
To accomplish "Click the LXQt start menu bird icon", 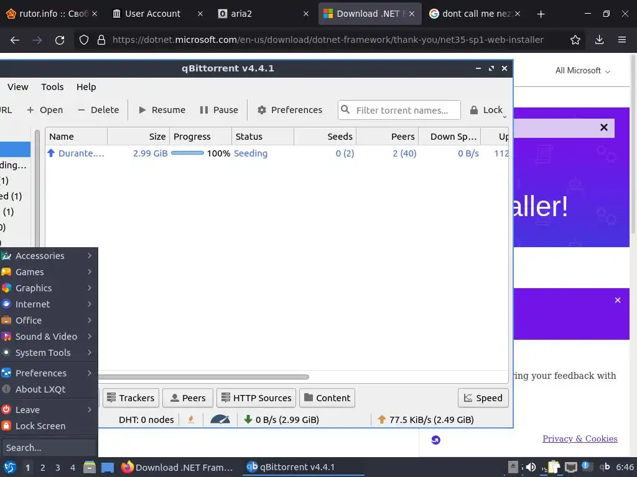I will pyautogui.click(x=10, y=468).
